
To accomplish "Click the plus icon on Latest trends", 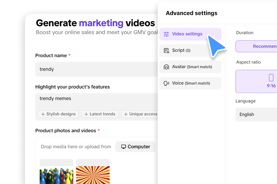I will point(86,114).
